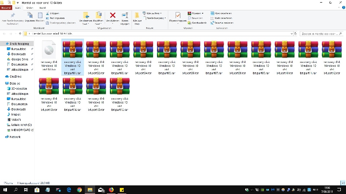
Task: Click the Nieuwe map folder icon
Action: (137, 17)
